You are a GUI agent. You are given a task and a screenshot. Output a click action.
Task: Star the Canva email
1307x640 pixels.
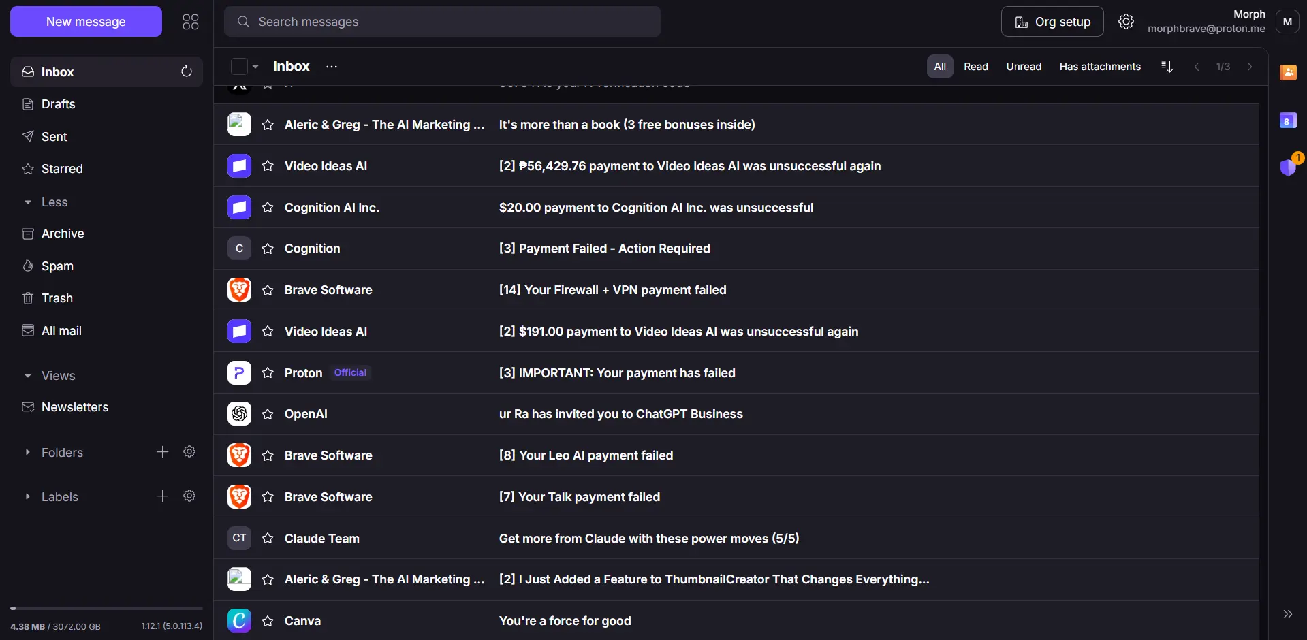(268, 621)
